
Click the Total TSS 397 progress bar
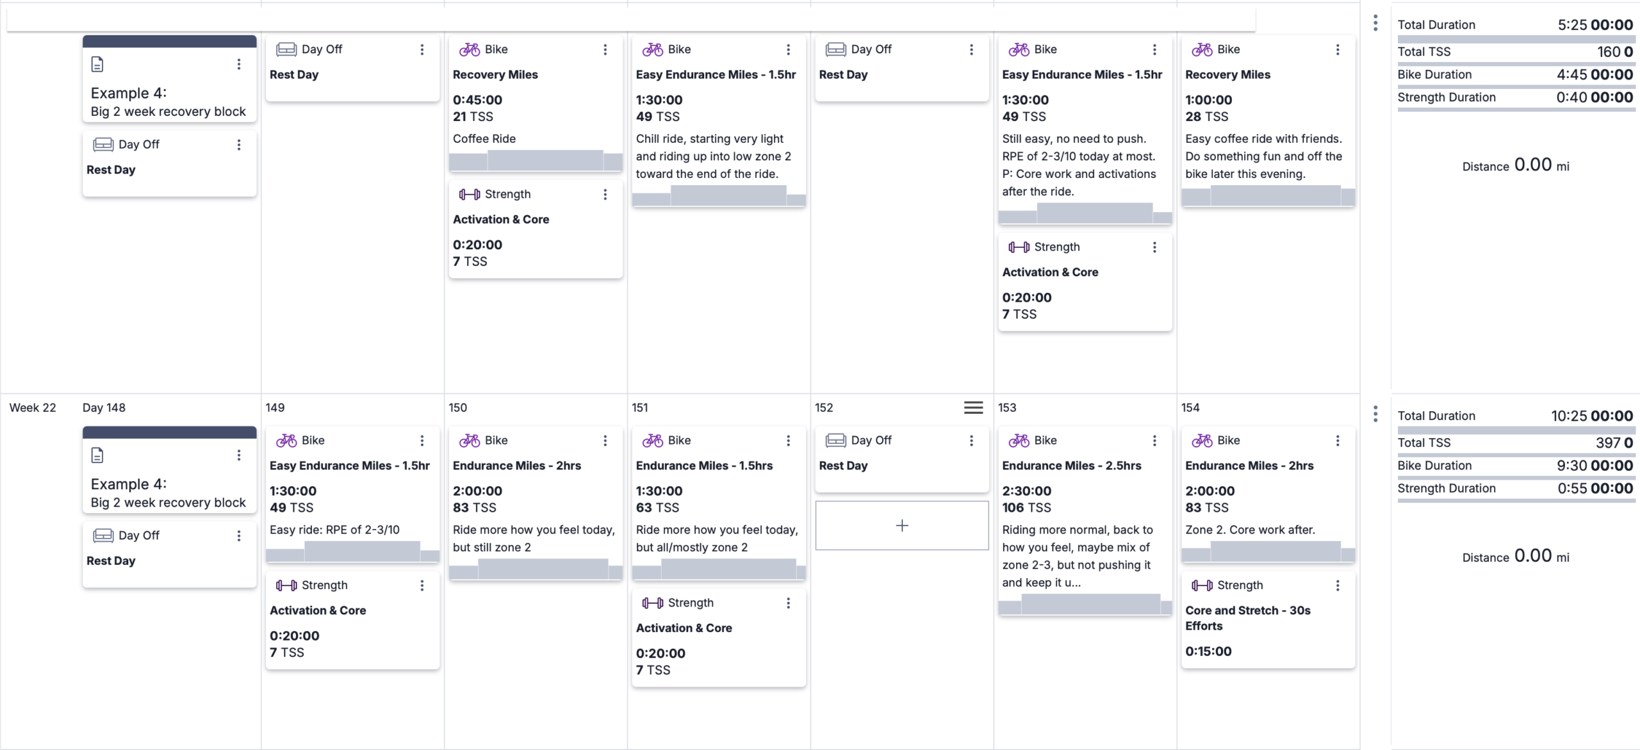(1516, 454)
